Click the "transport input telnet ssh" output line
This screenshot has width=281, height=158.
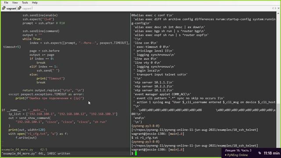point(160,74)
